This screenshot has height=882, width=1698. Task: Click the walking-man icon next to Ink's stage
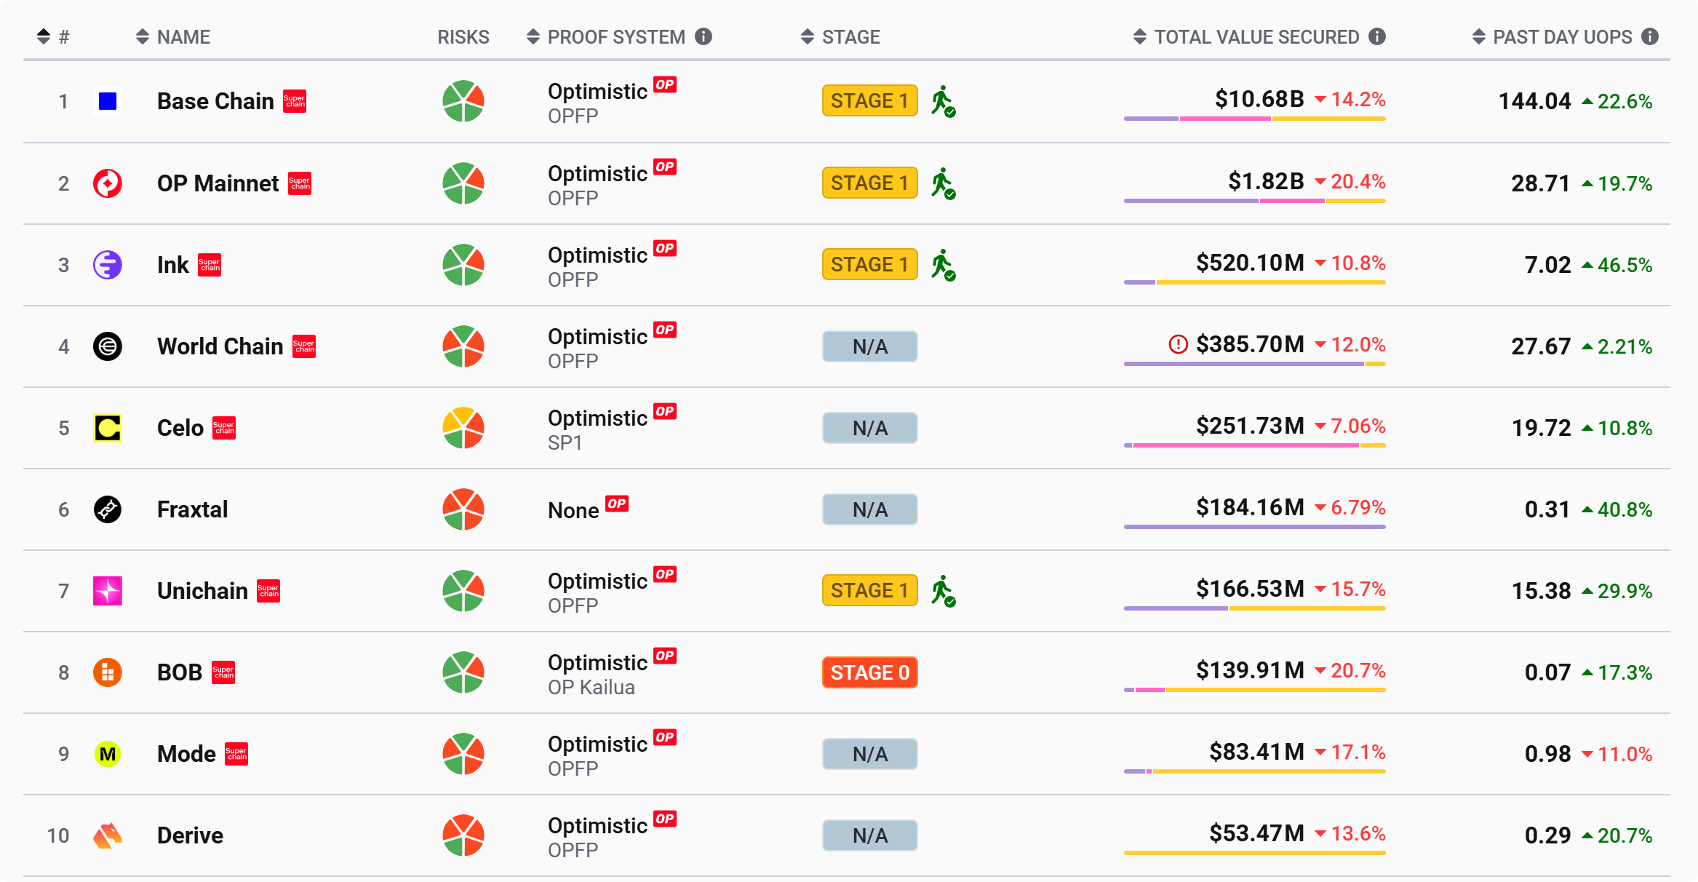pos(944,265)
